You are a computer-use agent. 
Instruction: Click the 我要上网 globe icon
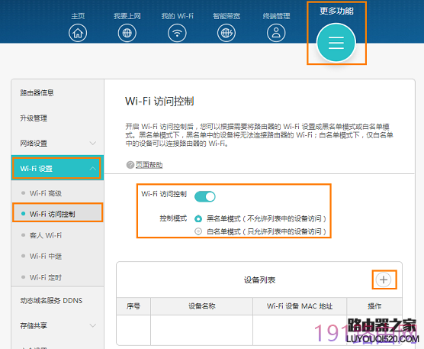[x=127, y=33]
